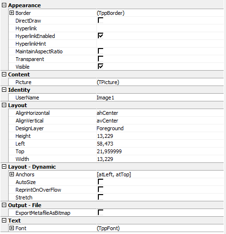Collapse the Appearance category
The image size is (226, 234).
pos(4,5)
